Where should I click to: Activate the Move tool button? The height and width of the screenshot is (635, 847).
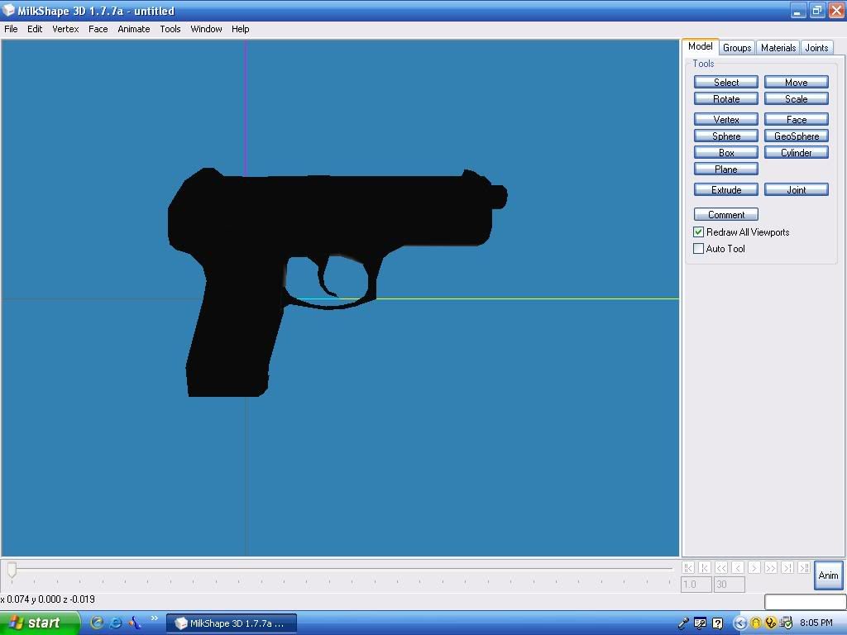click(797, 82)
